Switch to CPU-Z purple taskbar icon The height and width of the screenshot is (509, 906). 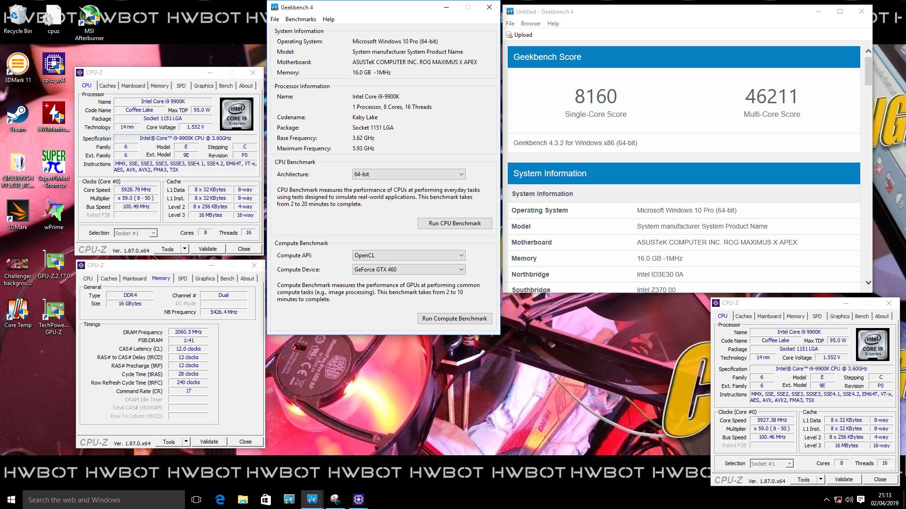click(x=358, y=500)
